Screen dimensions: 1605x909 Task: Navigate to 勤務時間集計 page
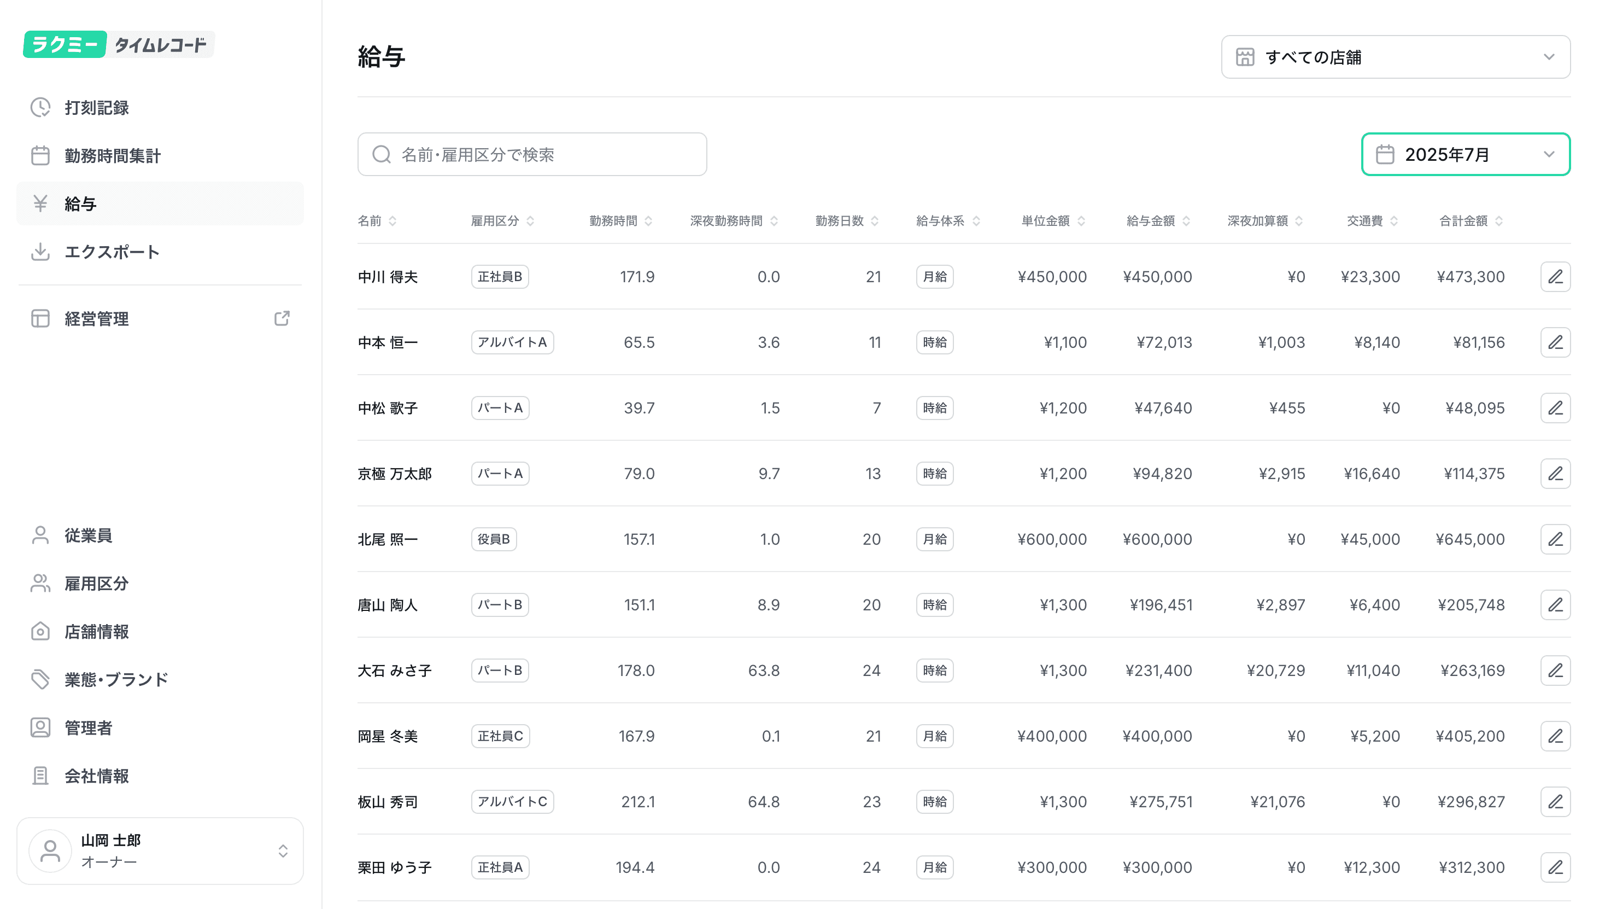pos(112,155)
